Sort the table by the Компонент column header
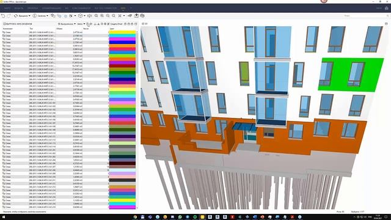The width and height of the screenshot is (391, 220). (x=7, y=29)
